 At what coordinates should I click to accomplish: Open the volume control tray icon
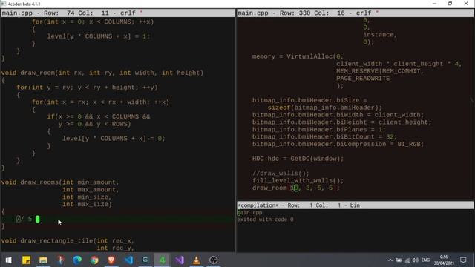click(416, 260)
